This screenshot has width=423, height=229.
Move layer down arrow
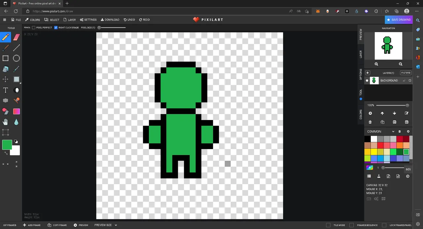394,113
